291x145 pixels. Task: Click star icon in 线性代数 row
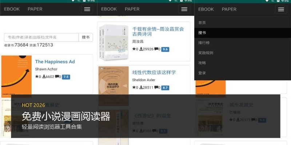coord(134,87)
